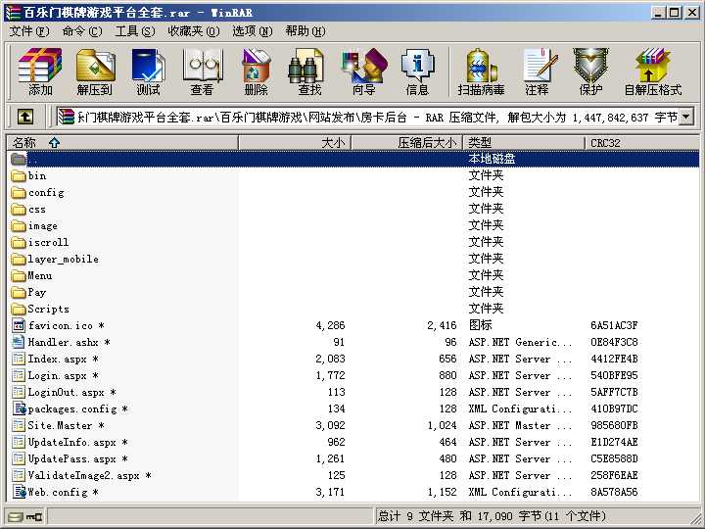Select the config folder icon

click(x=19, y=193)
